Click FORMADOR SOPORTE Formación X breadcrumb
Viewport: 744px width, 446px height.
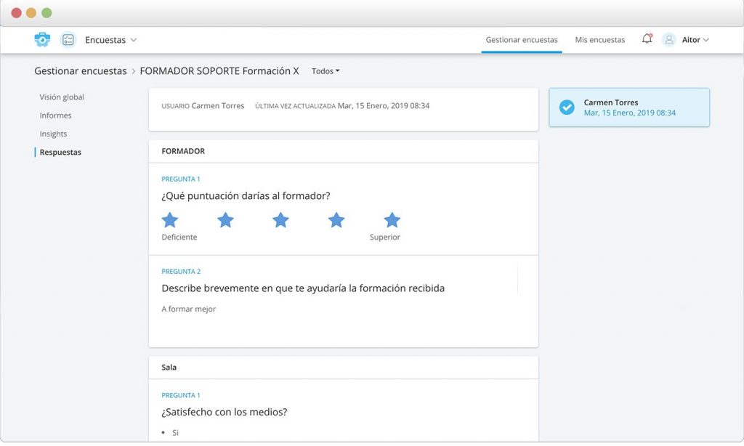click(x=219, y=71)
